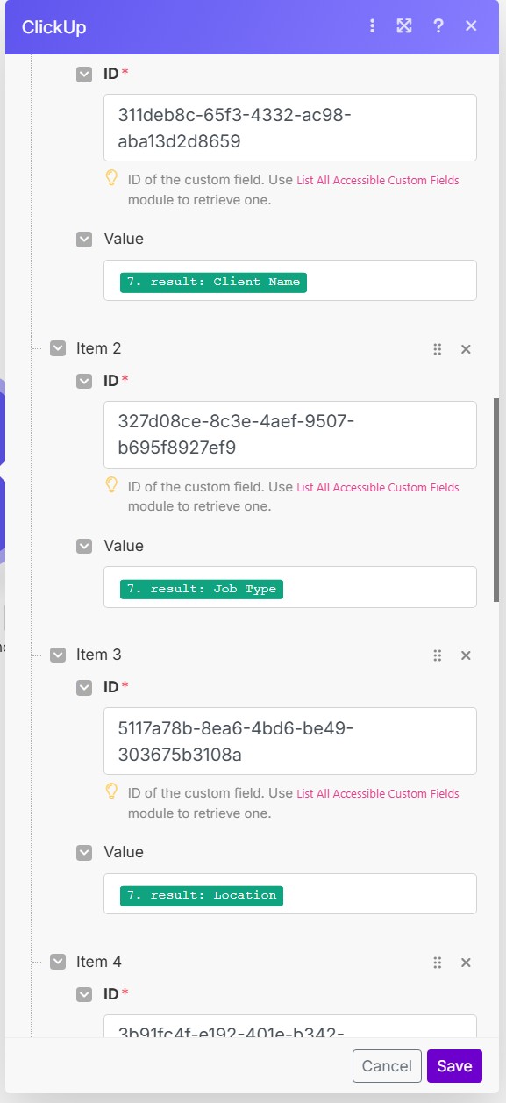
Task: Click the Value field containing Location
Action: [290, 893]
